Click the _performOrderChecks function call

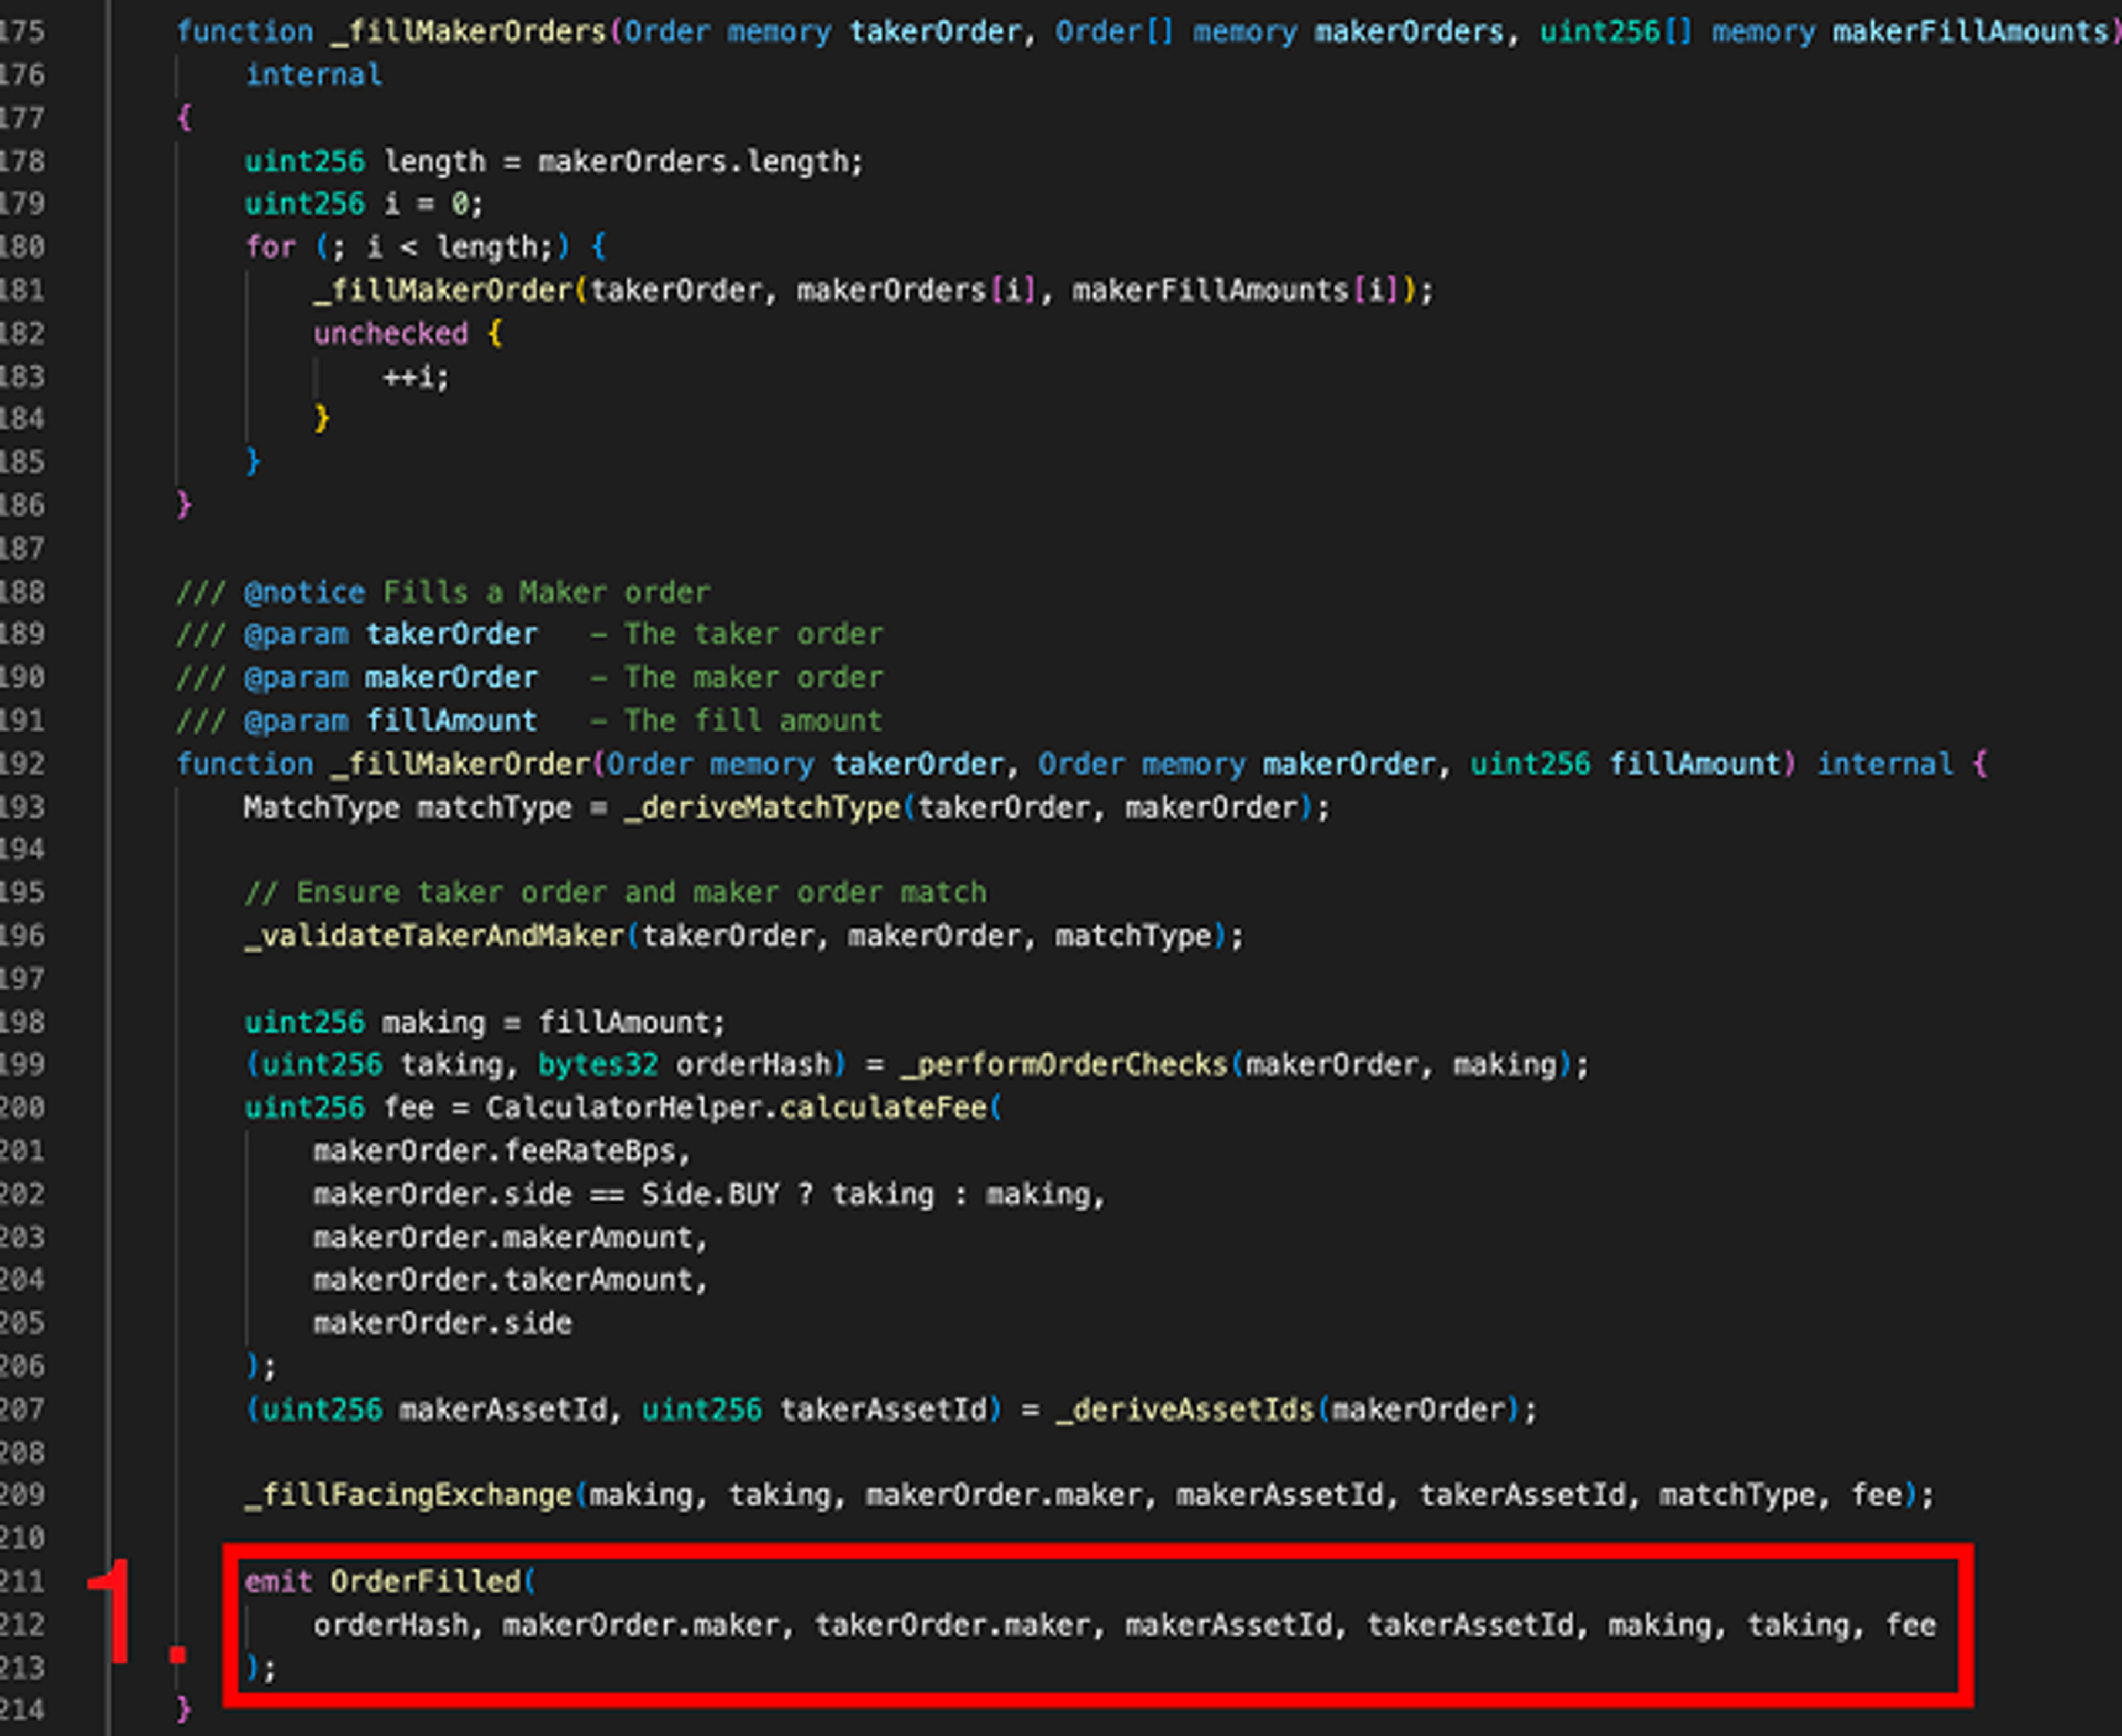[x=1064, y=1065]
